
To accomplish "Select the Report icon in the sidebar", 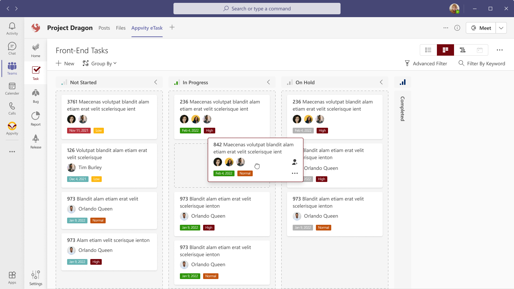I will 35,118.
